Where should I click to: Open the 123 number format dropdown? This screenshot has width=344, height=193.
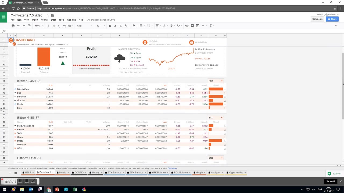[x=70, y=26]
